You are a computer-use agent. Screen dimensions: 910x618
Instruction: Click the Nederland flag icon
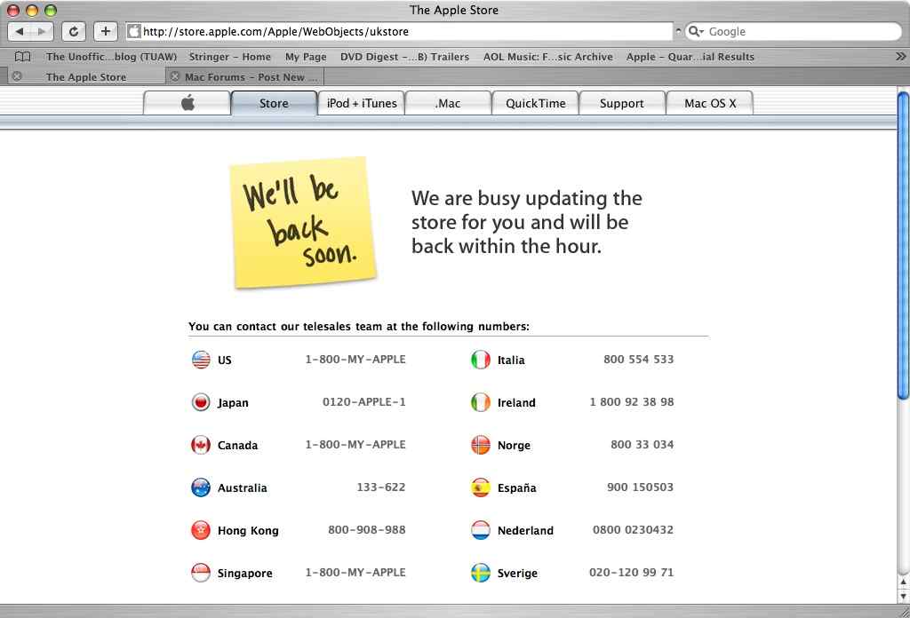(x=481, y=530)
